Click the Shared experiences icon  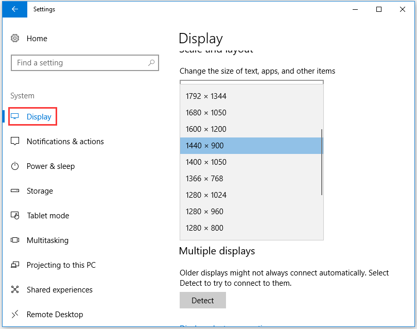(15, 289)
